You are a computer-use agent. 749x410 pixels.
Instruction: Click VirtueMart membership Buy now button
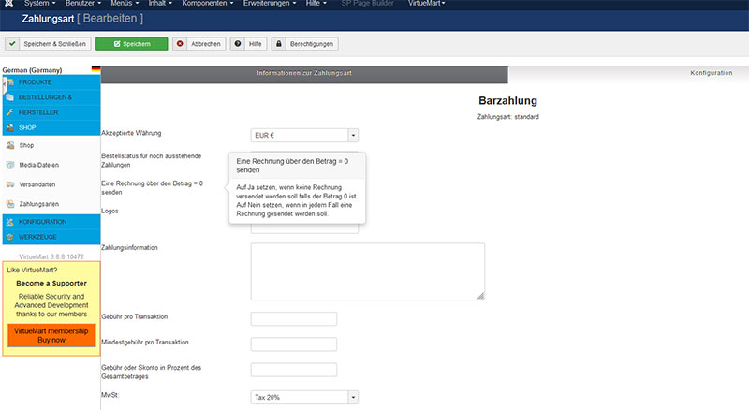click(51, 335)
